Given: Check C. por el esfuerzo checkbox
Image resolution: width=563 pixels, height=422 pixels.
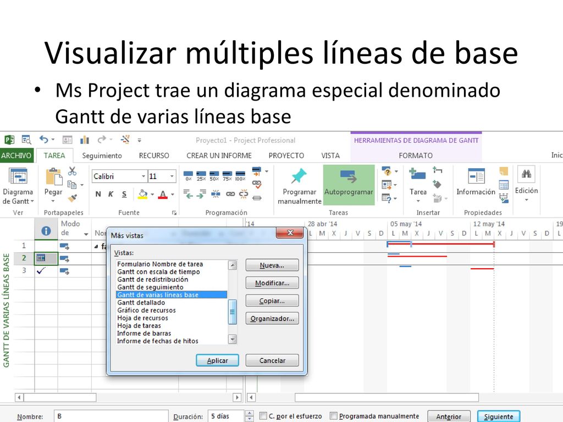Looking at the screenshot, I should (x=263, y=416).
